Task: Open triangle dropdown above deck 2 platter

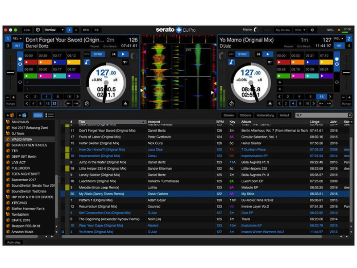Action: [270, 62]
